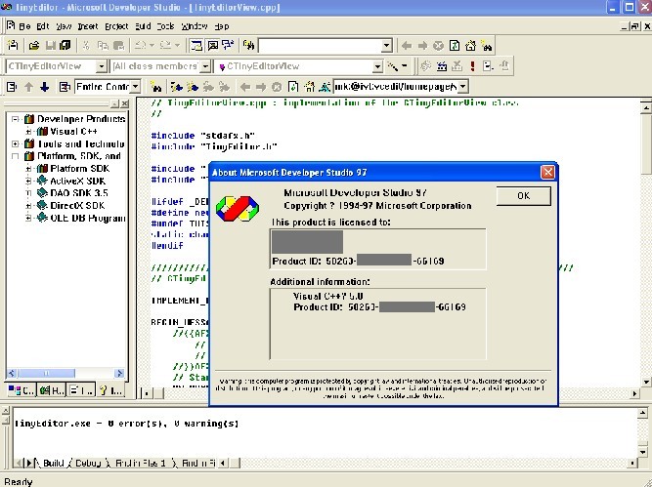The image size is (652, 487).
Task: Click the Build project icon
Action: 442,66
